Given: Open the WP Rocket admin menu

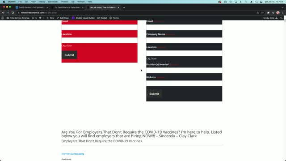Looking at the screenshot, I should click(x=102, y=18).
